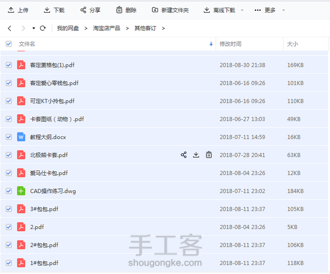Click the 新建文件夹 button
The height and width of the screenshot is (274, 330).
[170, 10]
